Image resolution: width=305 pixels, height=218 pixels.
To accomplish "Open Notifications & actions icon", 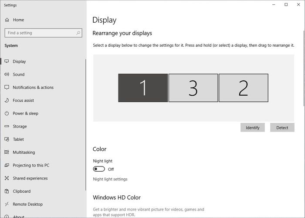I will 7,87.
